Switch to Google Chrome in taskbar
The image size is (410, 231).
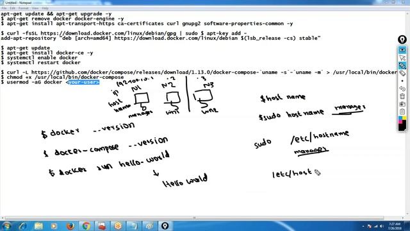[x=86, y=226]
